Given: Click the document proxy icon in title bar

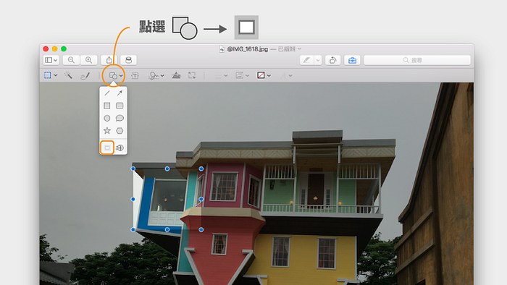Looking at the screenshot, I should 222,49.
